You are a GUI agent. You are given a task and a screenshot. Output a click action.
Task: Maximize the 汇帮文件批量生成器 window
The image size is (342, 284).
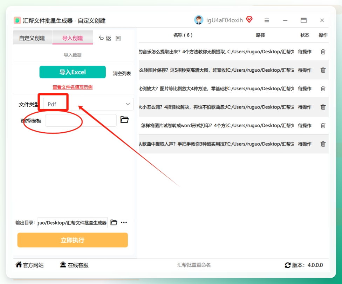303,20
